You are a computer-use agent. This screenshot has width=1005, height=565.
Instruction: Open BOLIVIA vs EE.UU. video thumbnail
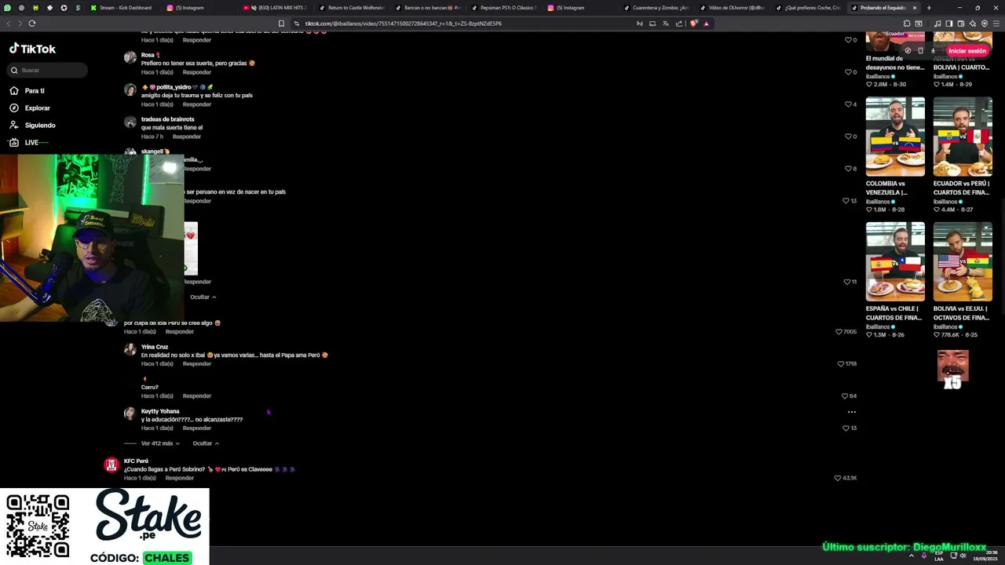click(963, 261)
